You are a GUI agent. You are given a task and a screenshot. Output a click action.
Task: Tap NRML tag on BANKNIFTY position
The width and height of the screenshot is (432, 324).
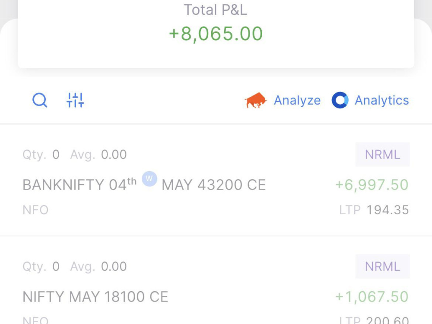pyautogui.click(x=382, y=155)
